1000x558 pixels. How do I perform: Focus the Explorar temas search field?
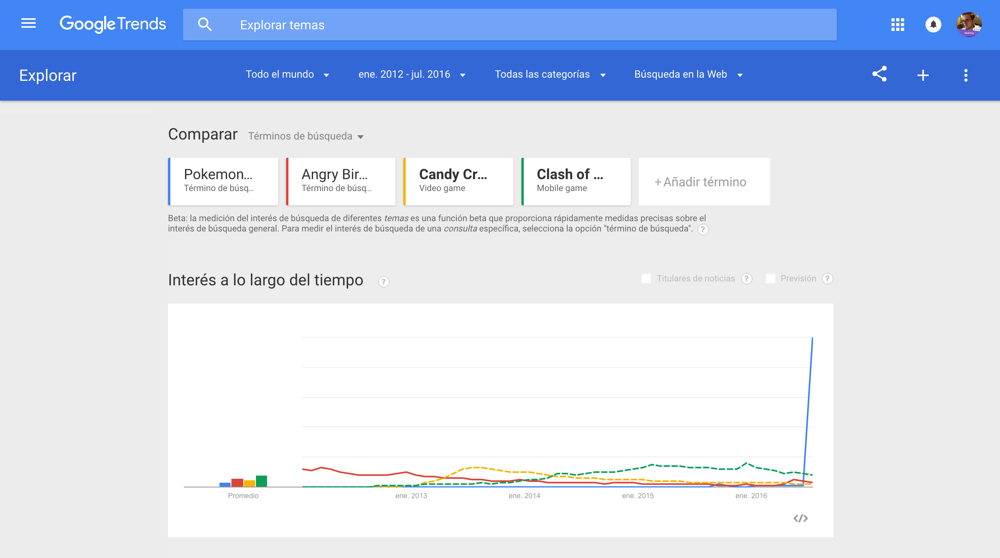pyautogui.click(x=510, y=25)
